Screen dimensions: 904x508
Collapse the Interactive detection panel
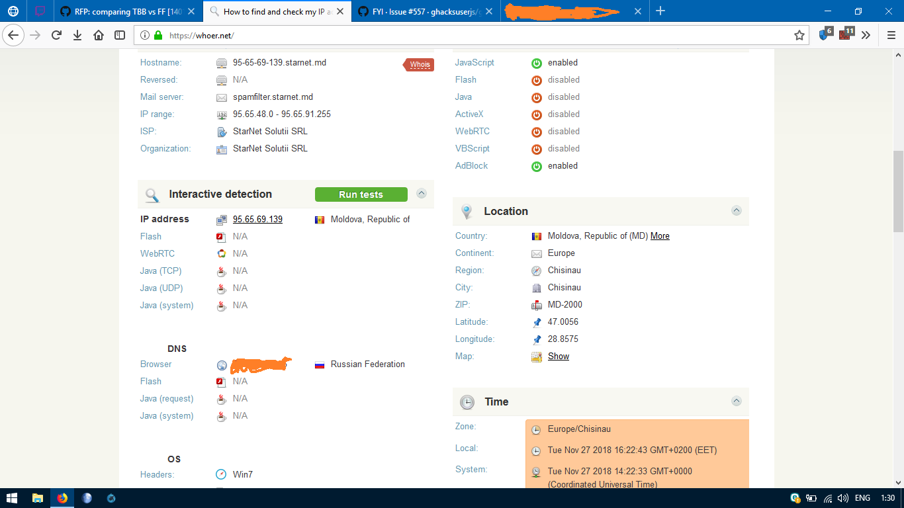tap(422, 193)
